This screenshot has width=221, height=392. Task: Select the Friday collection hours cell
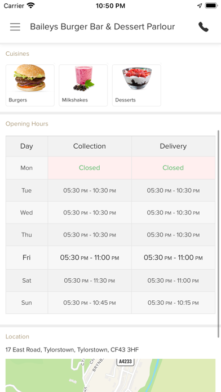90,258
